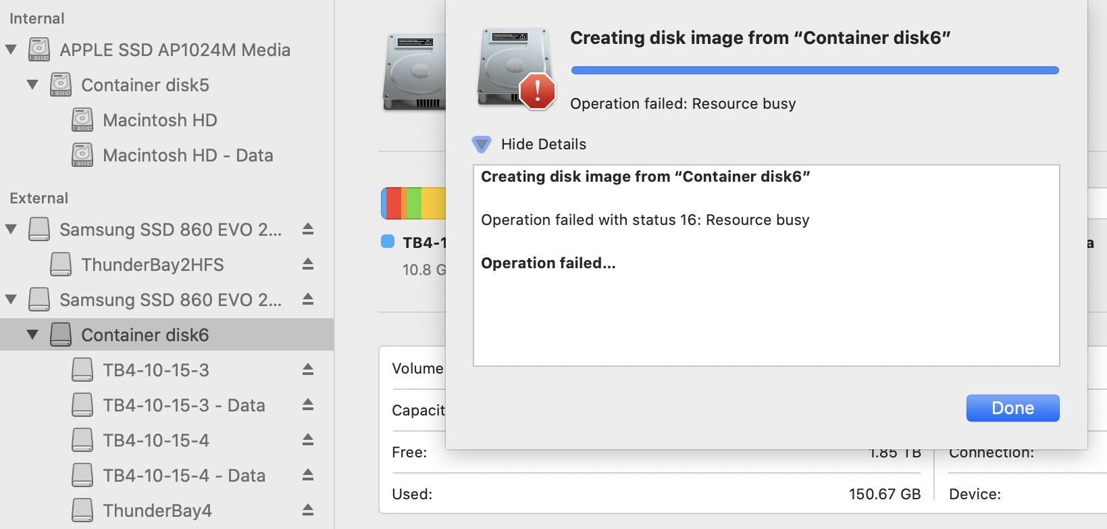Click the TB4-10-15-3 volume icon

coord(82,370)
